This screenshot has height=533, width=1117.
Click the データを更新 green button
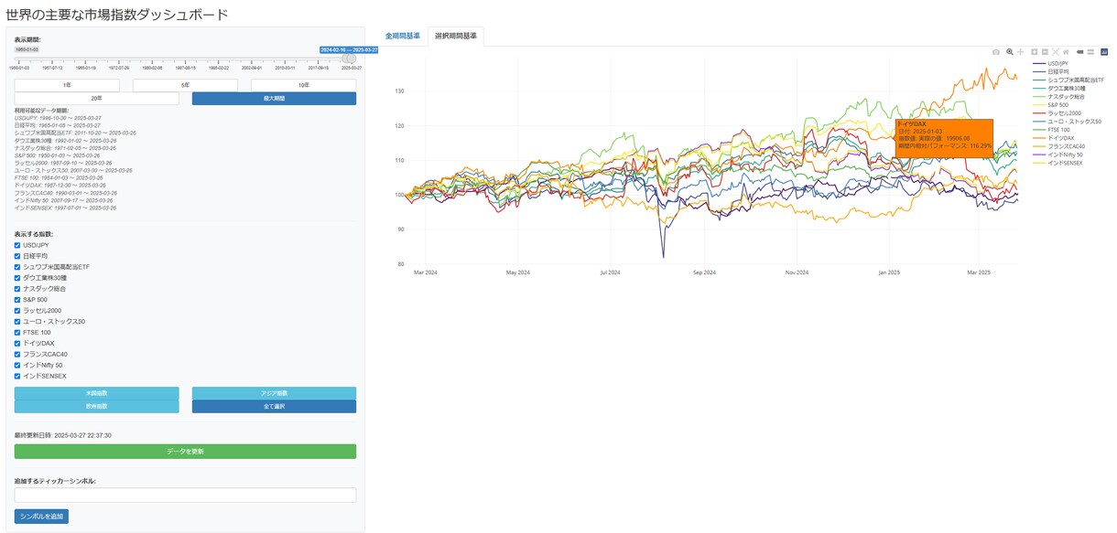click(x=185, y=452)
